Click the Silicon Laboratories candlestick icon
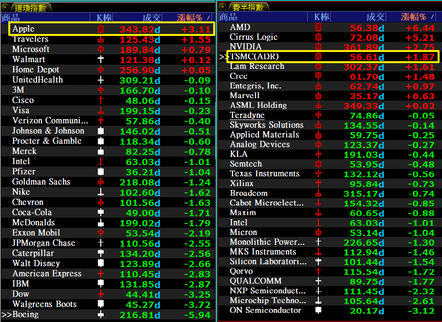Image resolution: width=442 pixels, height=322 pixels. (318, 262)
